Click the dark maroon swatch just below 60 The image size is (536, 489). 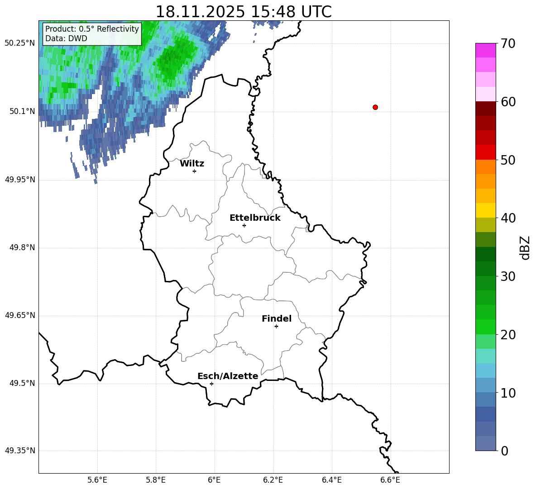pos(485,109)
